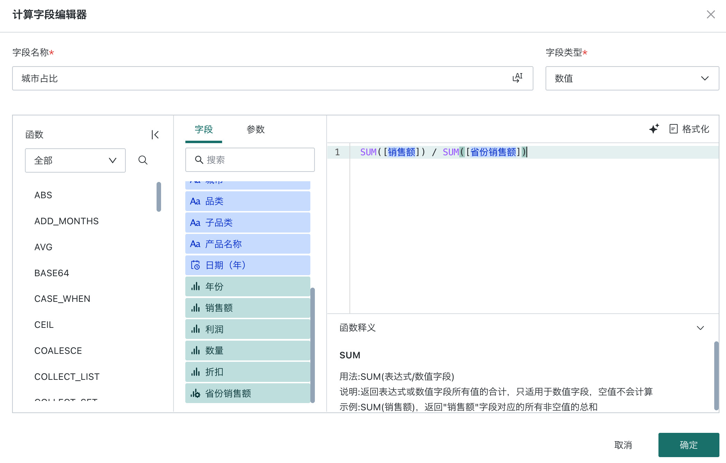Select the AVG function
726x463 pixels.
(43, 247)
